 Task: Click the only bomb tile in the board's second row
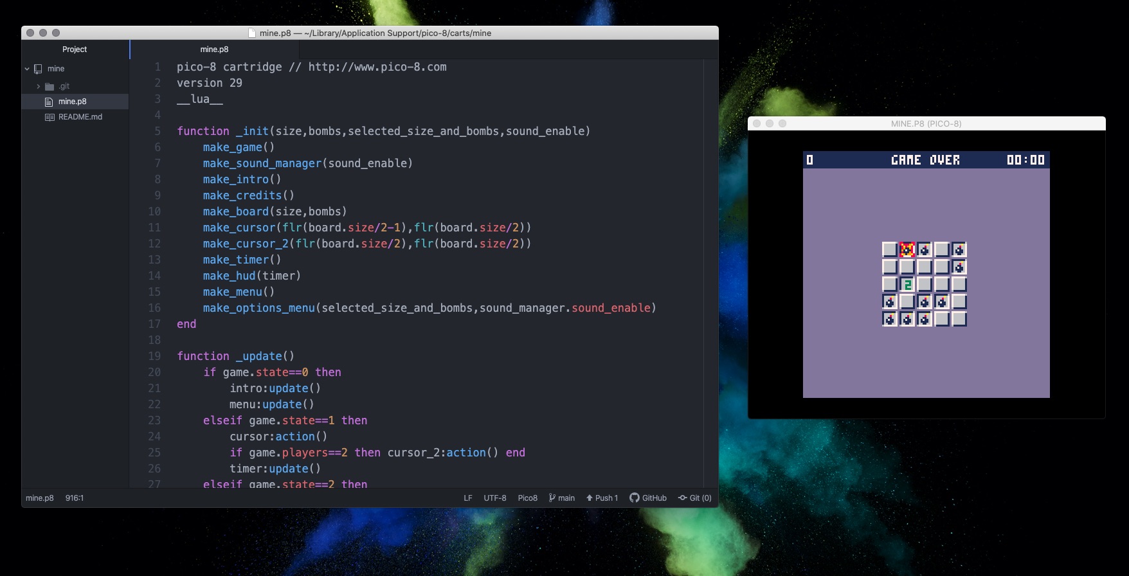(x=959, y=267)
